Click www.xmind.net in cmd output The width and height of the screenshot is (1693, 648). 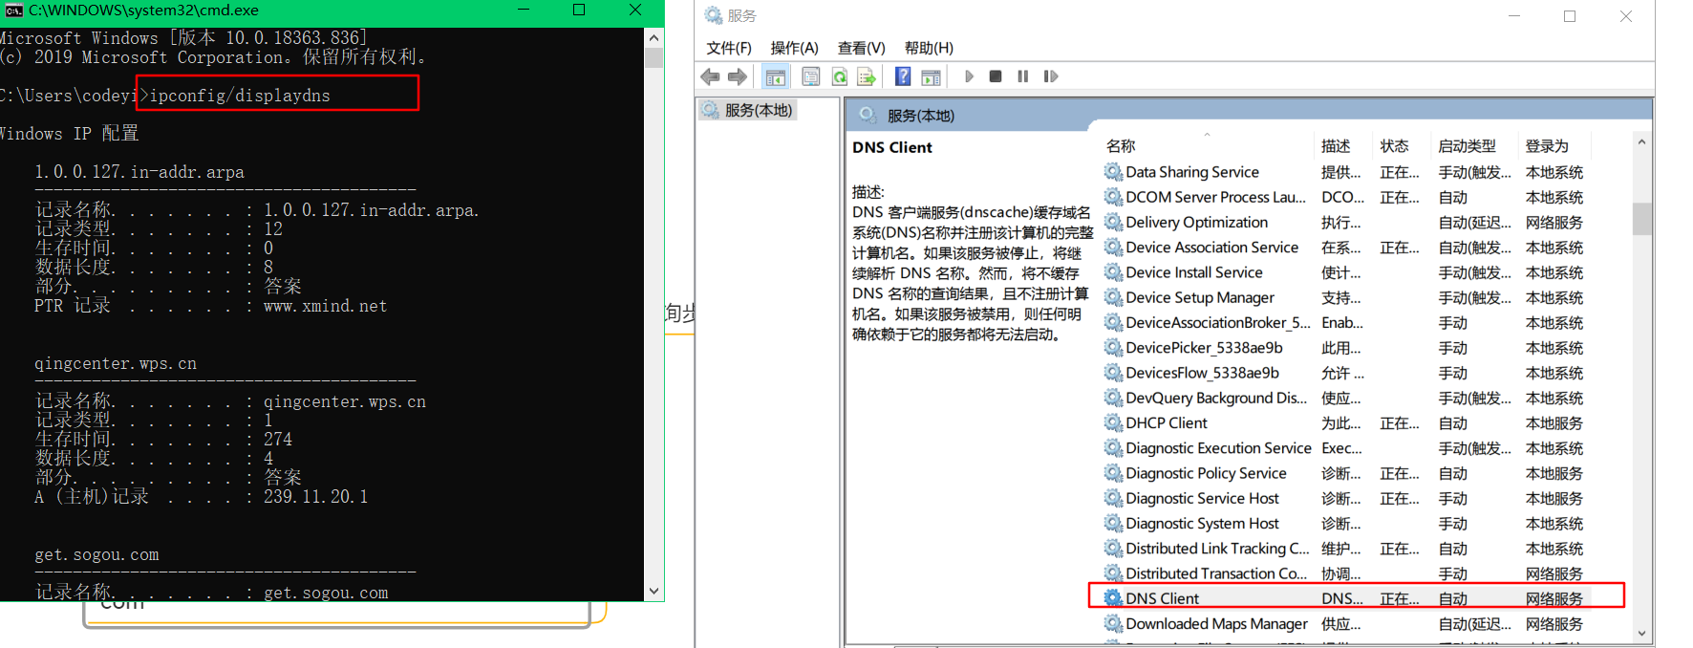tap(325, 306)
